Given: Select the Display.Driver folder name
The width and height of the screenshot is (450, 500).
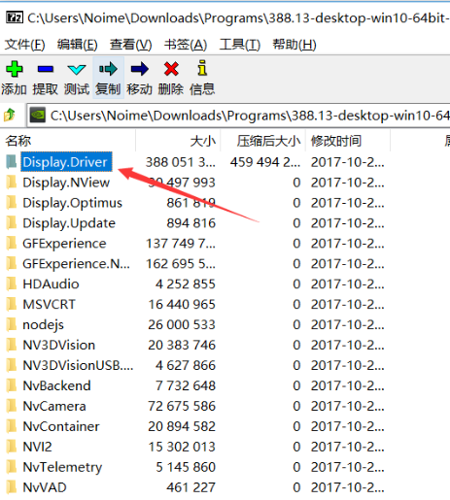Looking at the screenshot, I should [x=66, y=162].
